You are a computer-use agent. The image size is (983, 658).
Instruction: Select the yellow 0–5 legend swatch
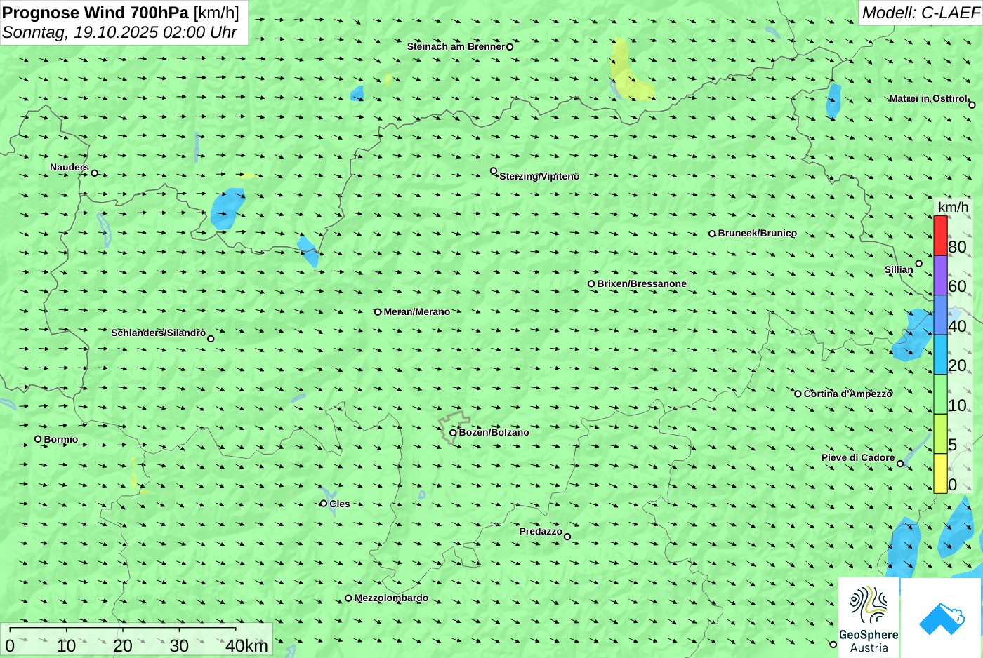(940, 474)
